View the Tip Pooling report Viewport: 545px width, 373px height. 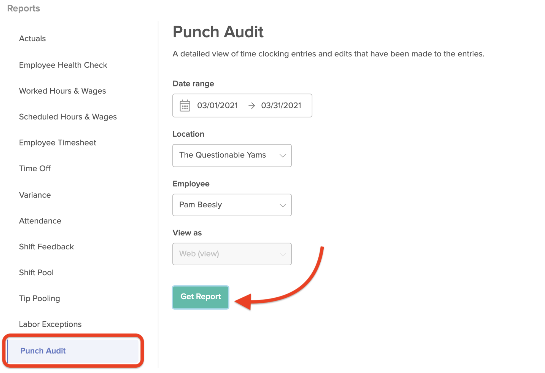click(40, 298)
